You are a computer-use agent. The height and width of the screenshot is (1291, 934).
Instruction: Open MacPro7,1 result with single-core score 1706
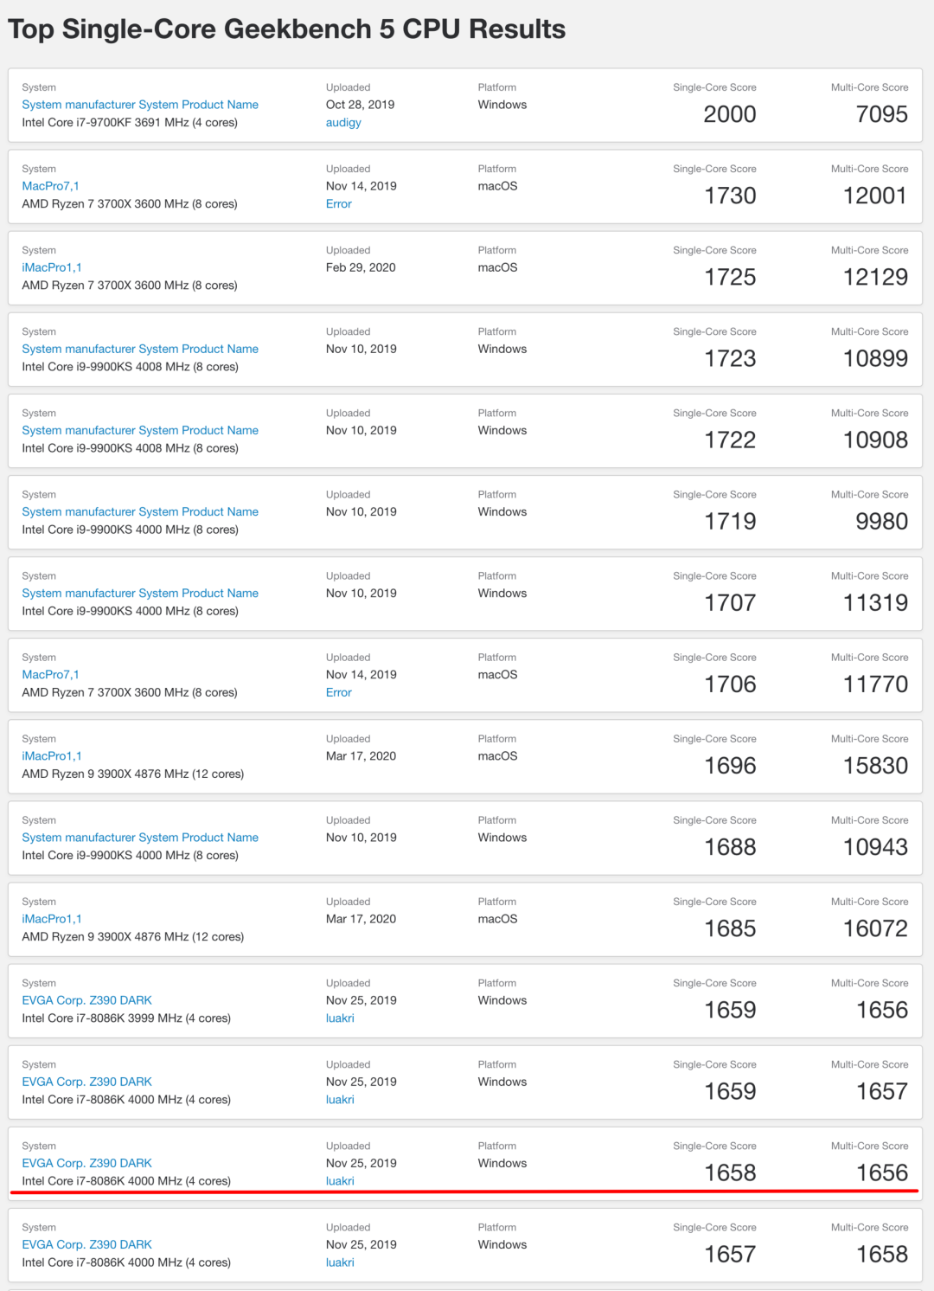coord(50,674)
